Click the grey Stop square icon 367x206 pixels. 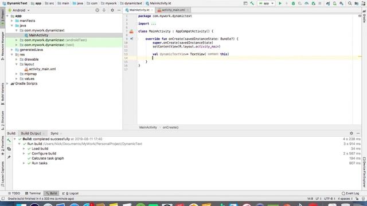[x=320, y=3]
